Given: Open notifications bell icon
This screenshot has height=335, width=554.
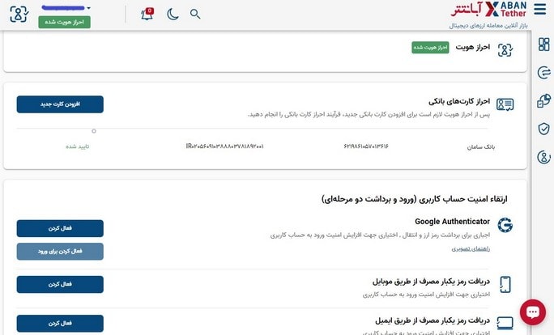Looking at the screenshot, I should pyautogui.click(x=147, y=14).
